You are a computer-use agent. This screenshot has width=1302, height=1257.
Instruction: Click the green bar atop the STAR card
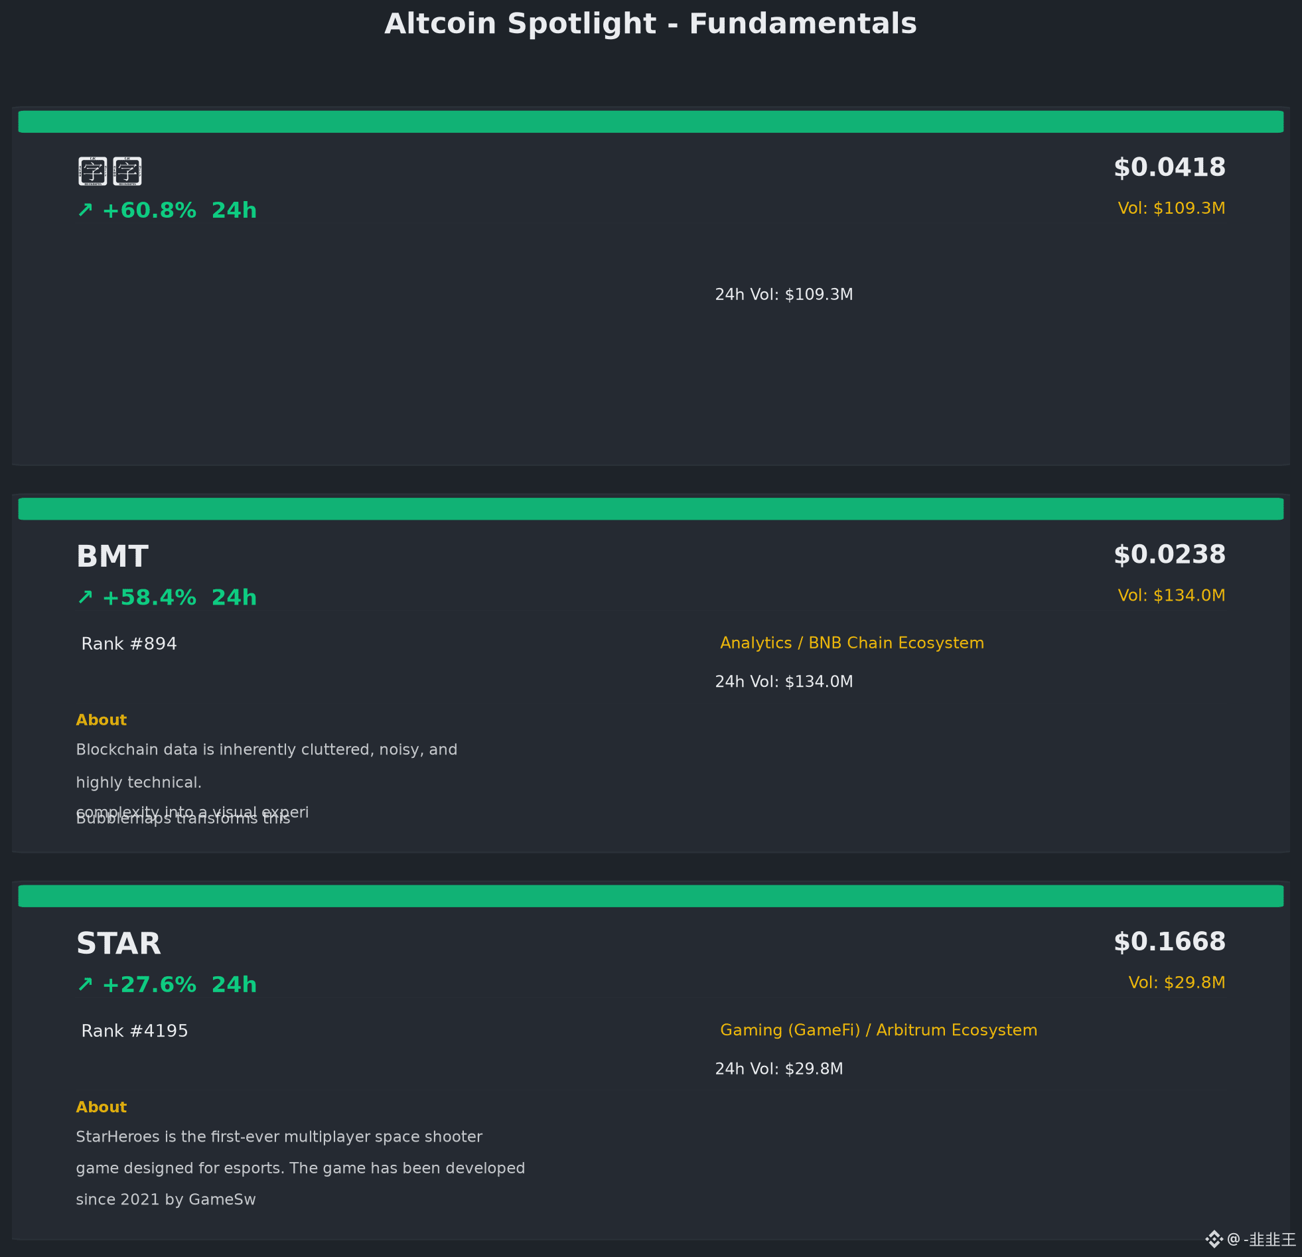coord(651,895)
